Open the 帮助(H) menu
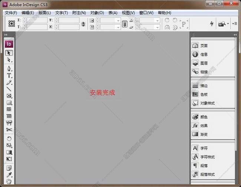241x187 pixels. [165, 13]
